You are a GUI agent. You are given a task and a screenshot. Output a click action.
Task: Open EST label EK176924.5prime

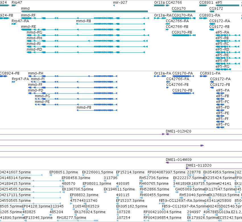tap(90, 212)
